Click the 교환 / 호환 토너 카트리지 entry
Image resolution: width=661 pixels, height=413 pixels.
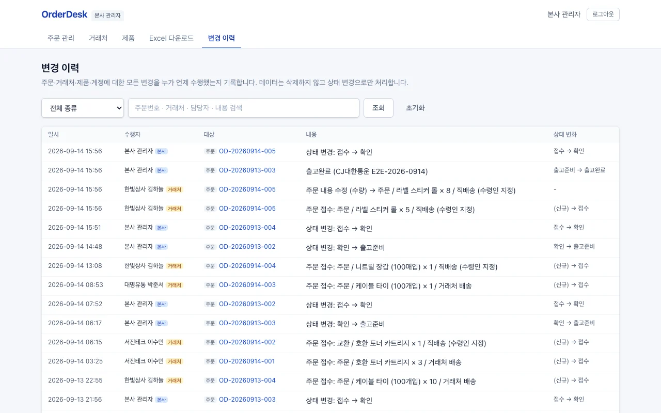[396, 343]
